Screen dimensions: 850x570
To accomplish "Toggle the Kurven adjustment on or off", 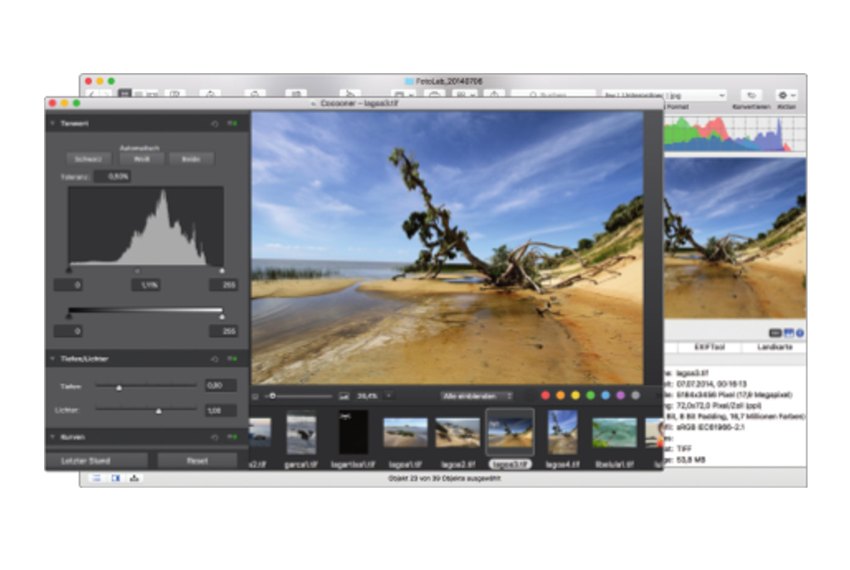I will pos(232,437).
